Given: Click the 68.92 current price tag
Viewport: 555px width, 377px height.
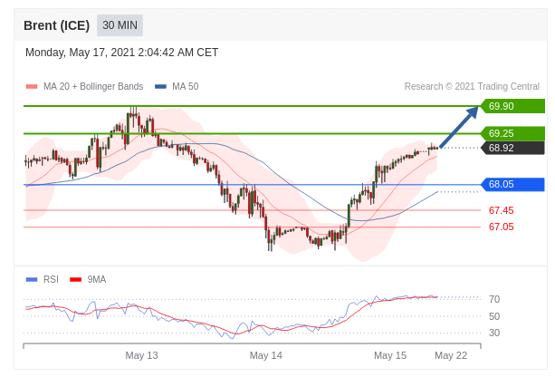Looking at the screenshot, I should (x=512, y=148).
